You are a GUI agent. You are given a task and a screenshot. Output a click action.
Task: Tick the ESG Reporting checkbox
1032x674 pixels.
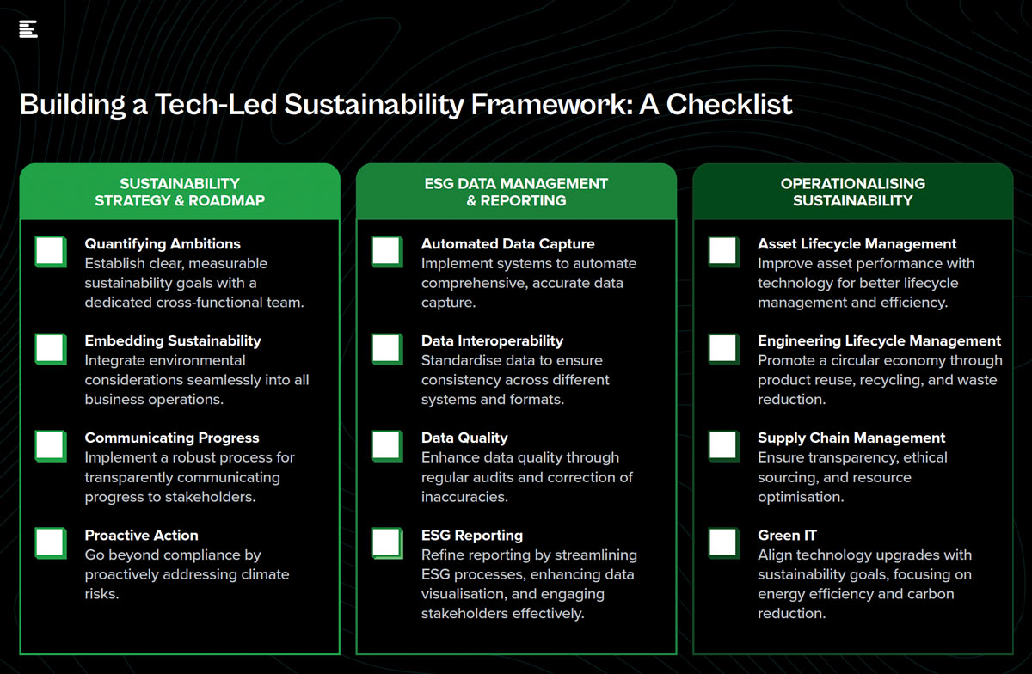(x=387, y=543)
